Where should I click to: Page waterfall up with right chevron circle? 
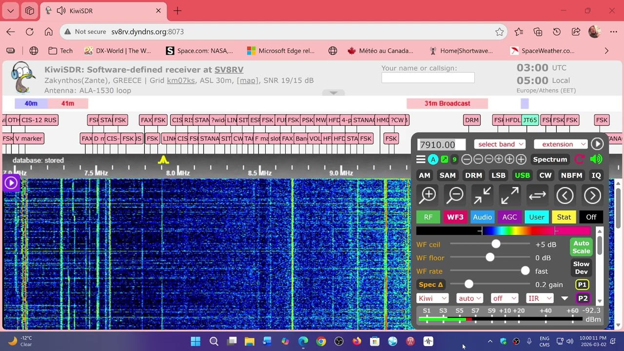592,195
